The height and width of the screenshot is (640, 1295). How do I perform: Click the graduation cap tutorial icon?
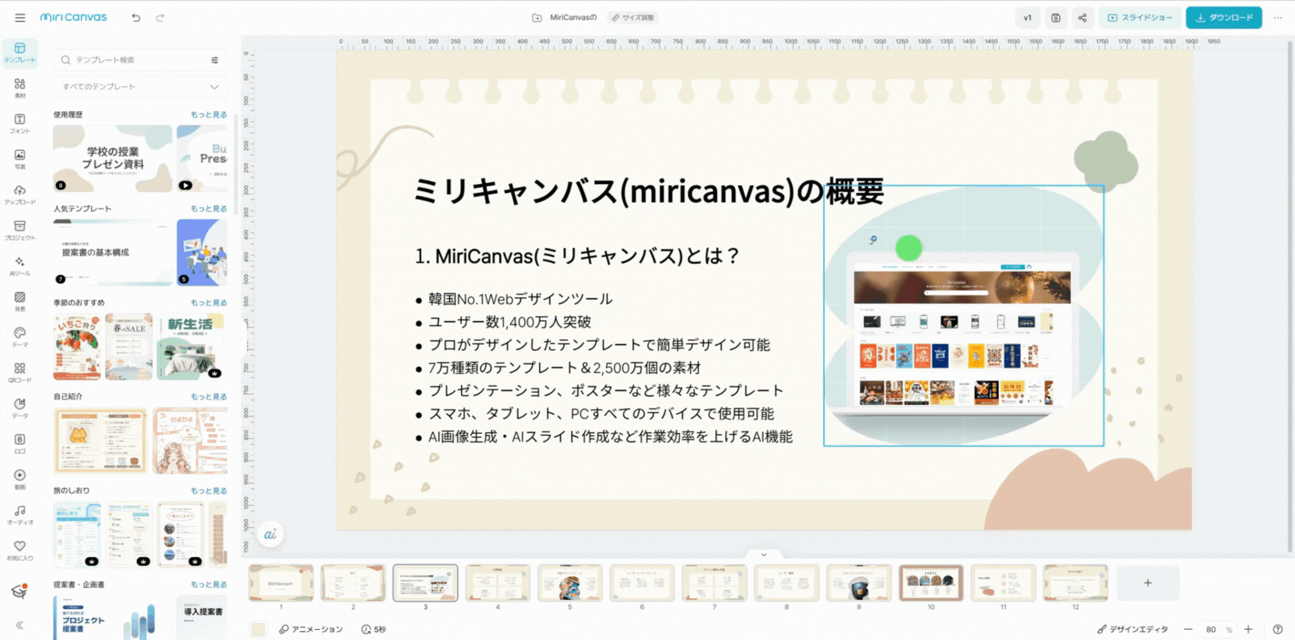[20, 591]
